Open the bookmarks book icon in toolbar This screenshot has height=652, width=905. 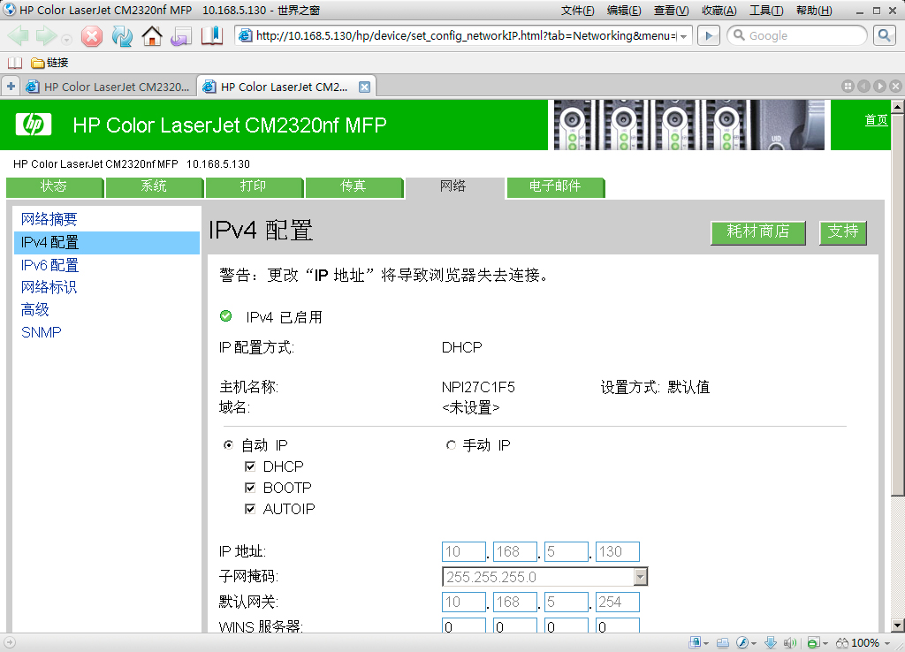pos(212,35)
